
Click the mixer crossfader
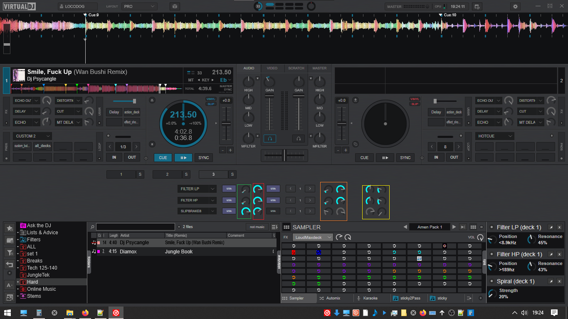[284, 155]
